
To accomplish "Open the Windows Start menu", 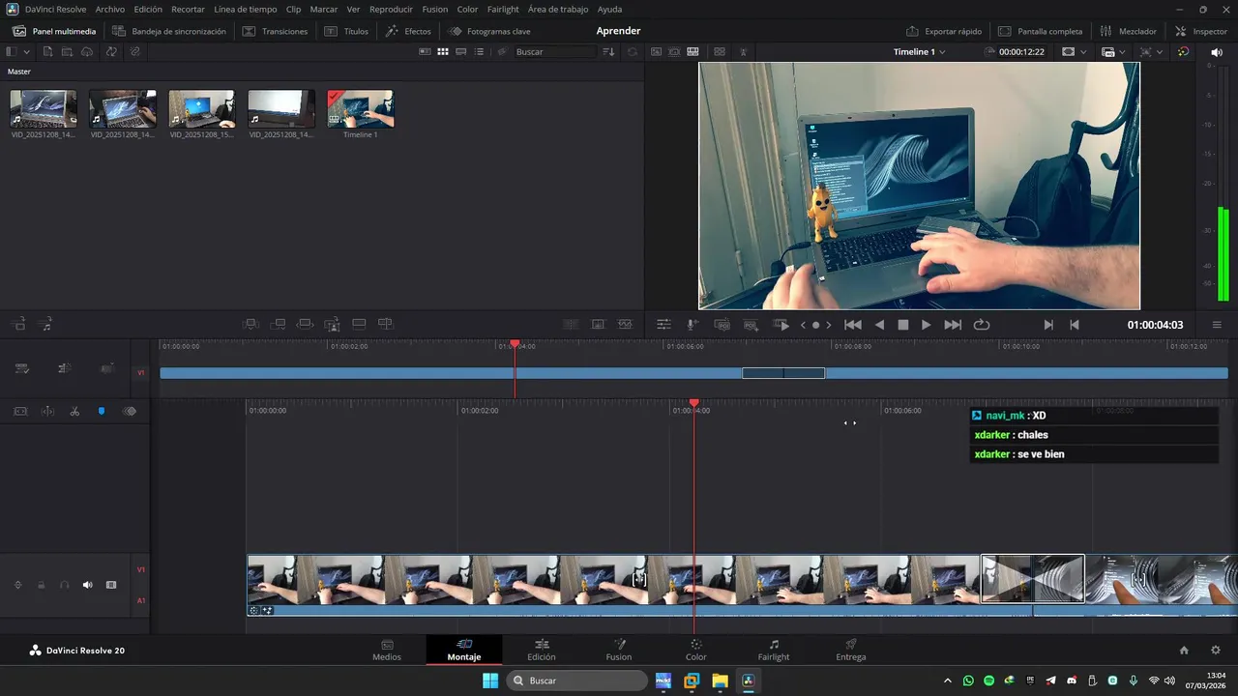I will 490,681.
